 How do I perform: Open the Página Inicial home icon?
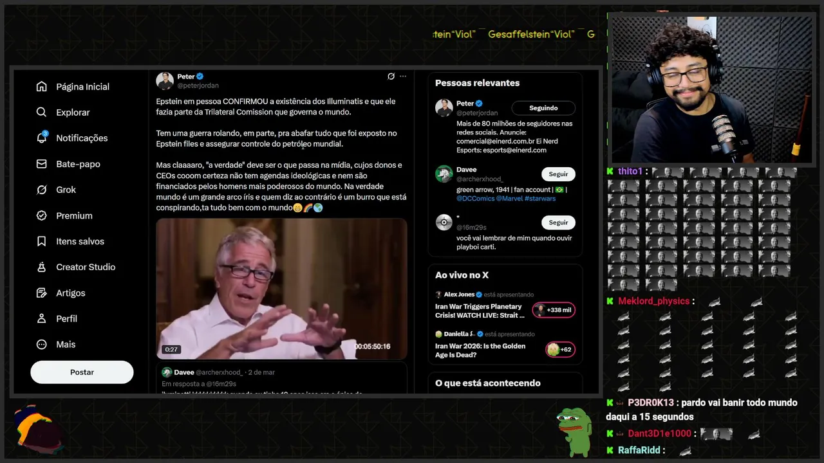[42, 87]
